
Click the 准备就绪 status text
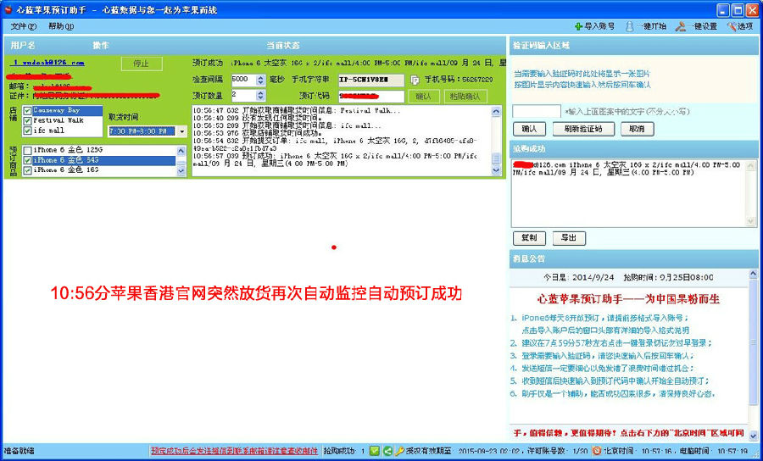click(19, 451)
